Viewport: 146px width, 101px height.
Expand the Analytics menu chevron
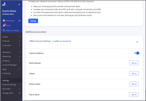20,61
